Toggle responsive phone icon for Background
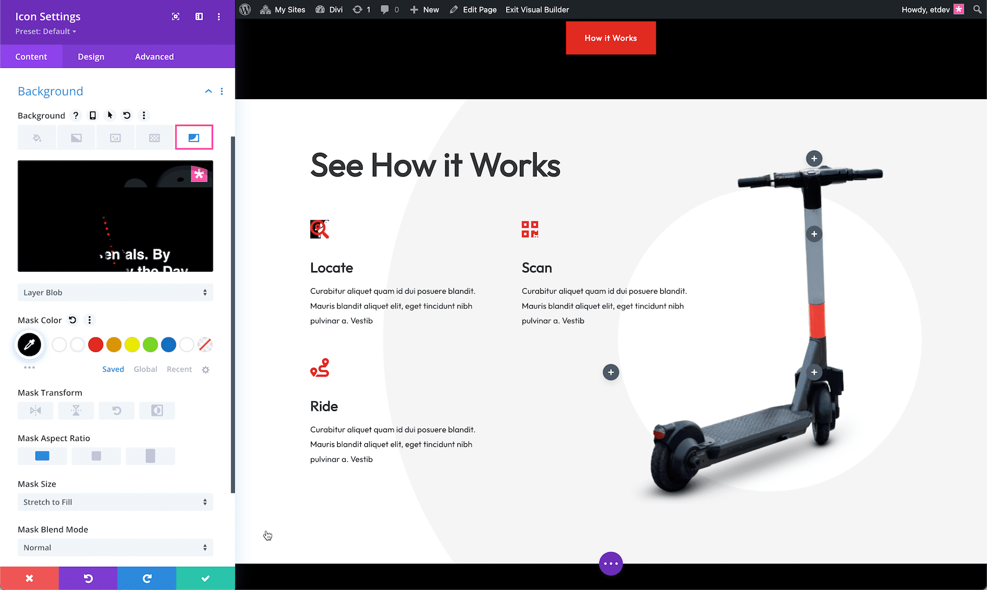Screen dimensions: 987x590 pos(93,115)
